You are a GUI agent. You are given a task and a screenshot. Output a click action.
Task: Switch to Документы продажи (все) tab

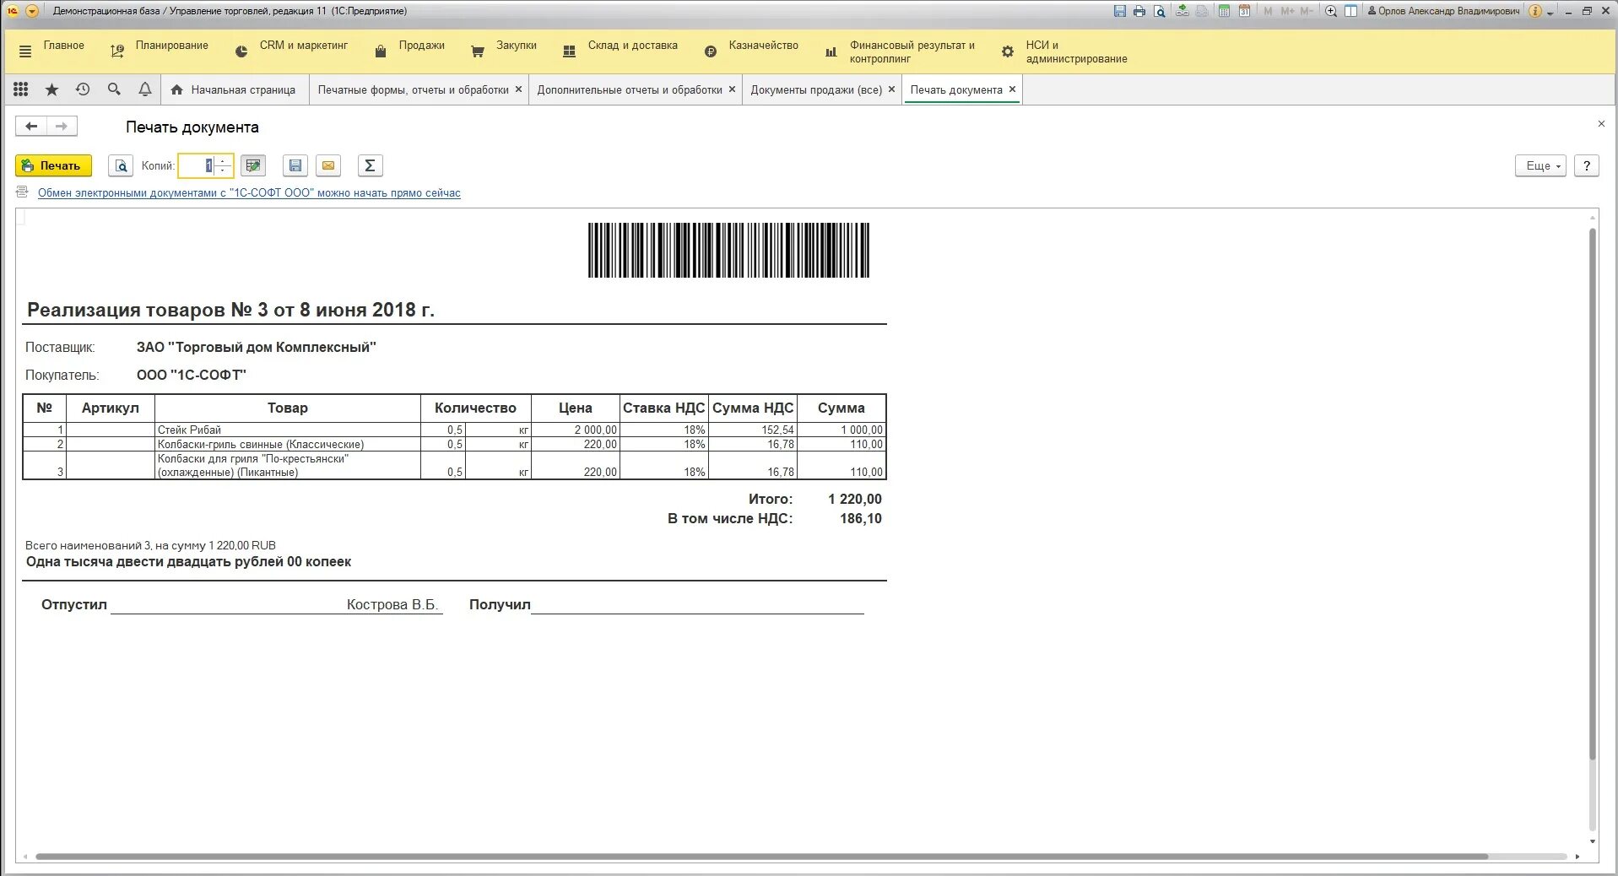[816, 89]
